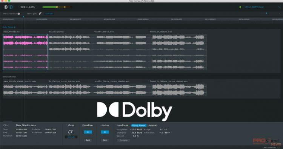Click the Analyze loudness button

click(x=124, y=140)
